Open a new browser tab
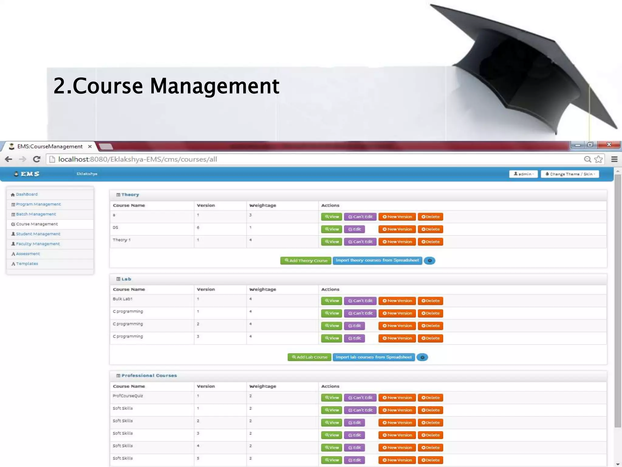 click(106, 147)
